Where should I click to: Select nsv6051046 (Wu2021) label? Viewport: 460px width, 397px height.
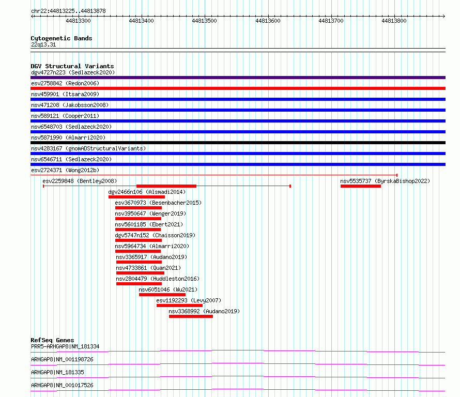(x=168, y=289)
